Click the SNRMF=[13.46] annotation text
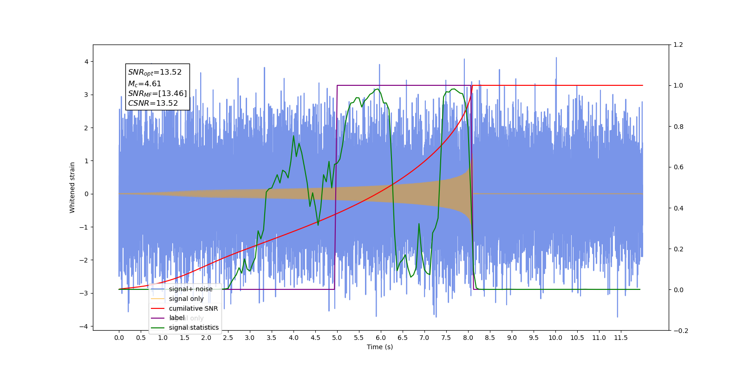Viewport: 743px width, 371px height. pyautogui.click(x=157, y=94)
